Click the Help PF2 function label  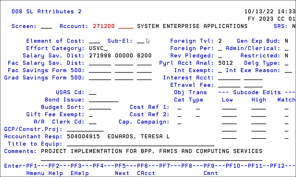tap(56, 173)
